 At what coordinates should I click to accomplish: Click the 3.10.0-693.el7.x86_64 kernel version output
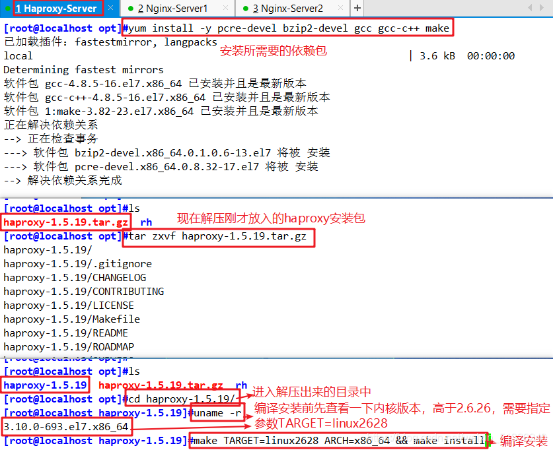pos(66,427)
